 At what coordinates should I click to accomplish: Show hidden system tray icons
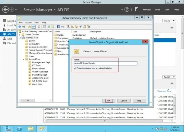(x=153, y=129)
